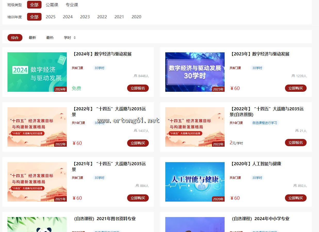
Task: Buy the 2020 人工智能与健康 course
Action: click(x=296, y=198)
